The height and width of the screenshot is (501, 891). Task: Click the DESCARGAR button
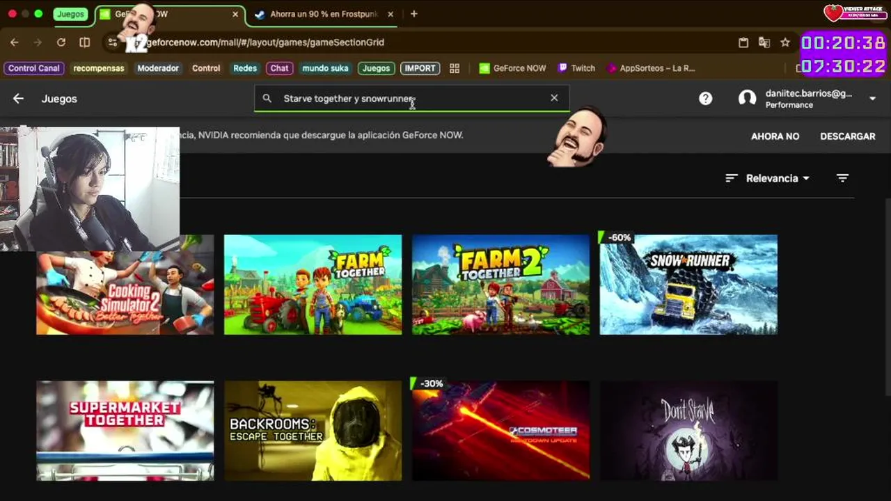coord(848,136)
